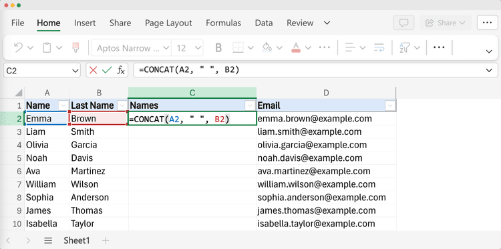This screenshot has width=501, height=249.
Task: Open the Aptos Narrow font dropdown
Action: [132, 48]
